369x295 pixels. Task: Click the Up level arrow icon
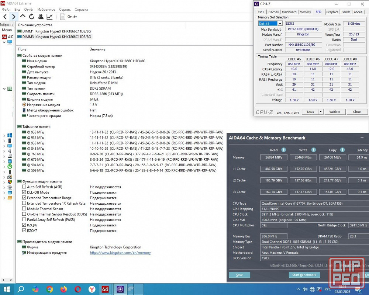tap(23, 17)
